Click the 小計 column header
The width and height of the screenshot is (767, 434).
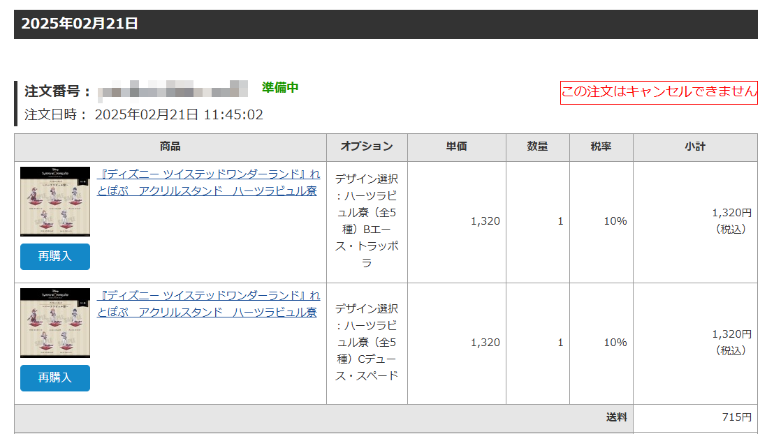pos(695,147)
